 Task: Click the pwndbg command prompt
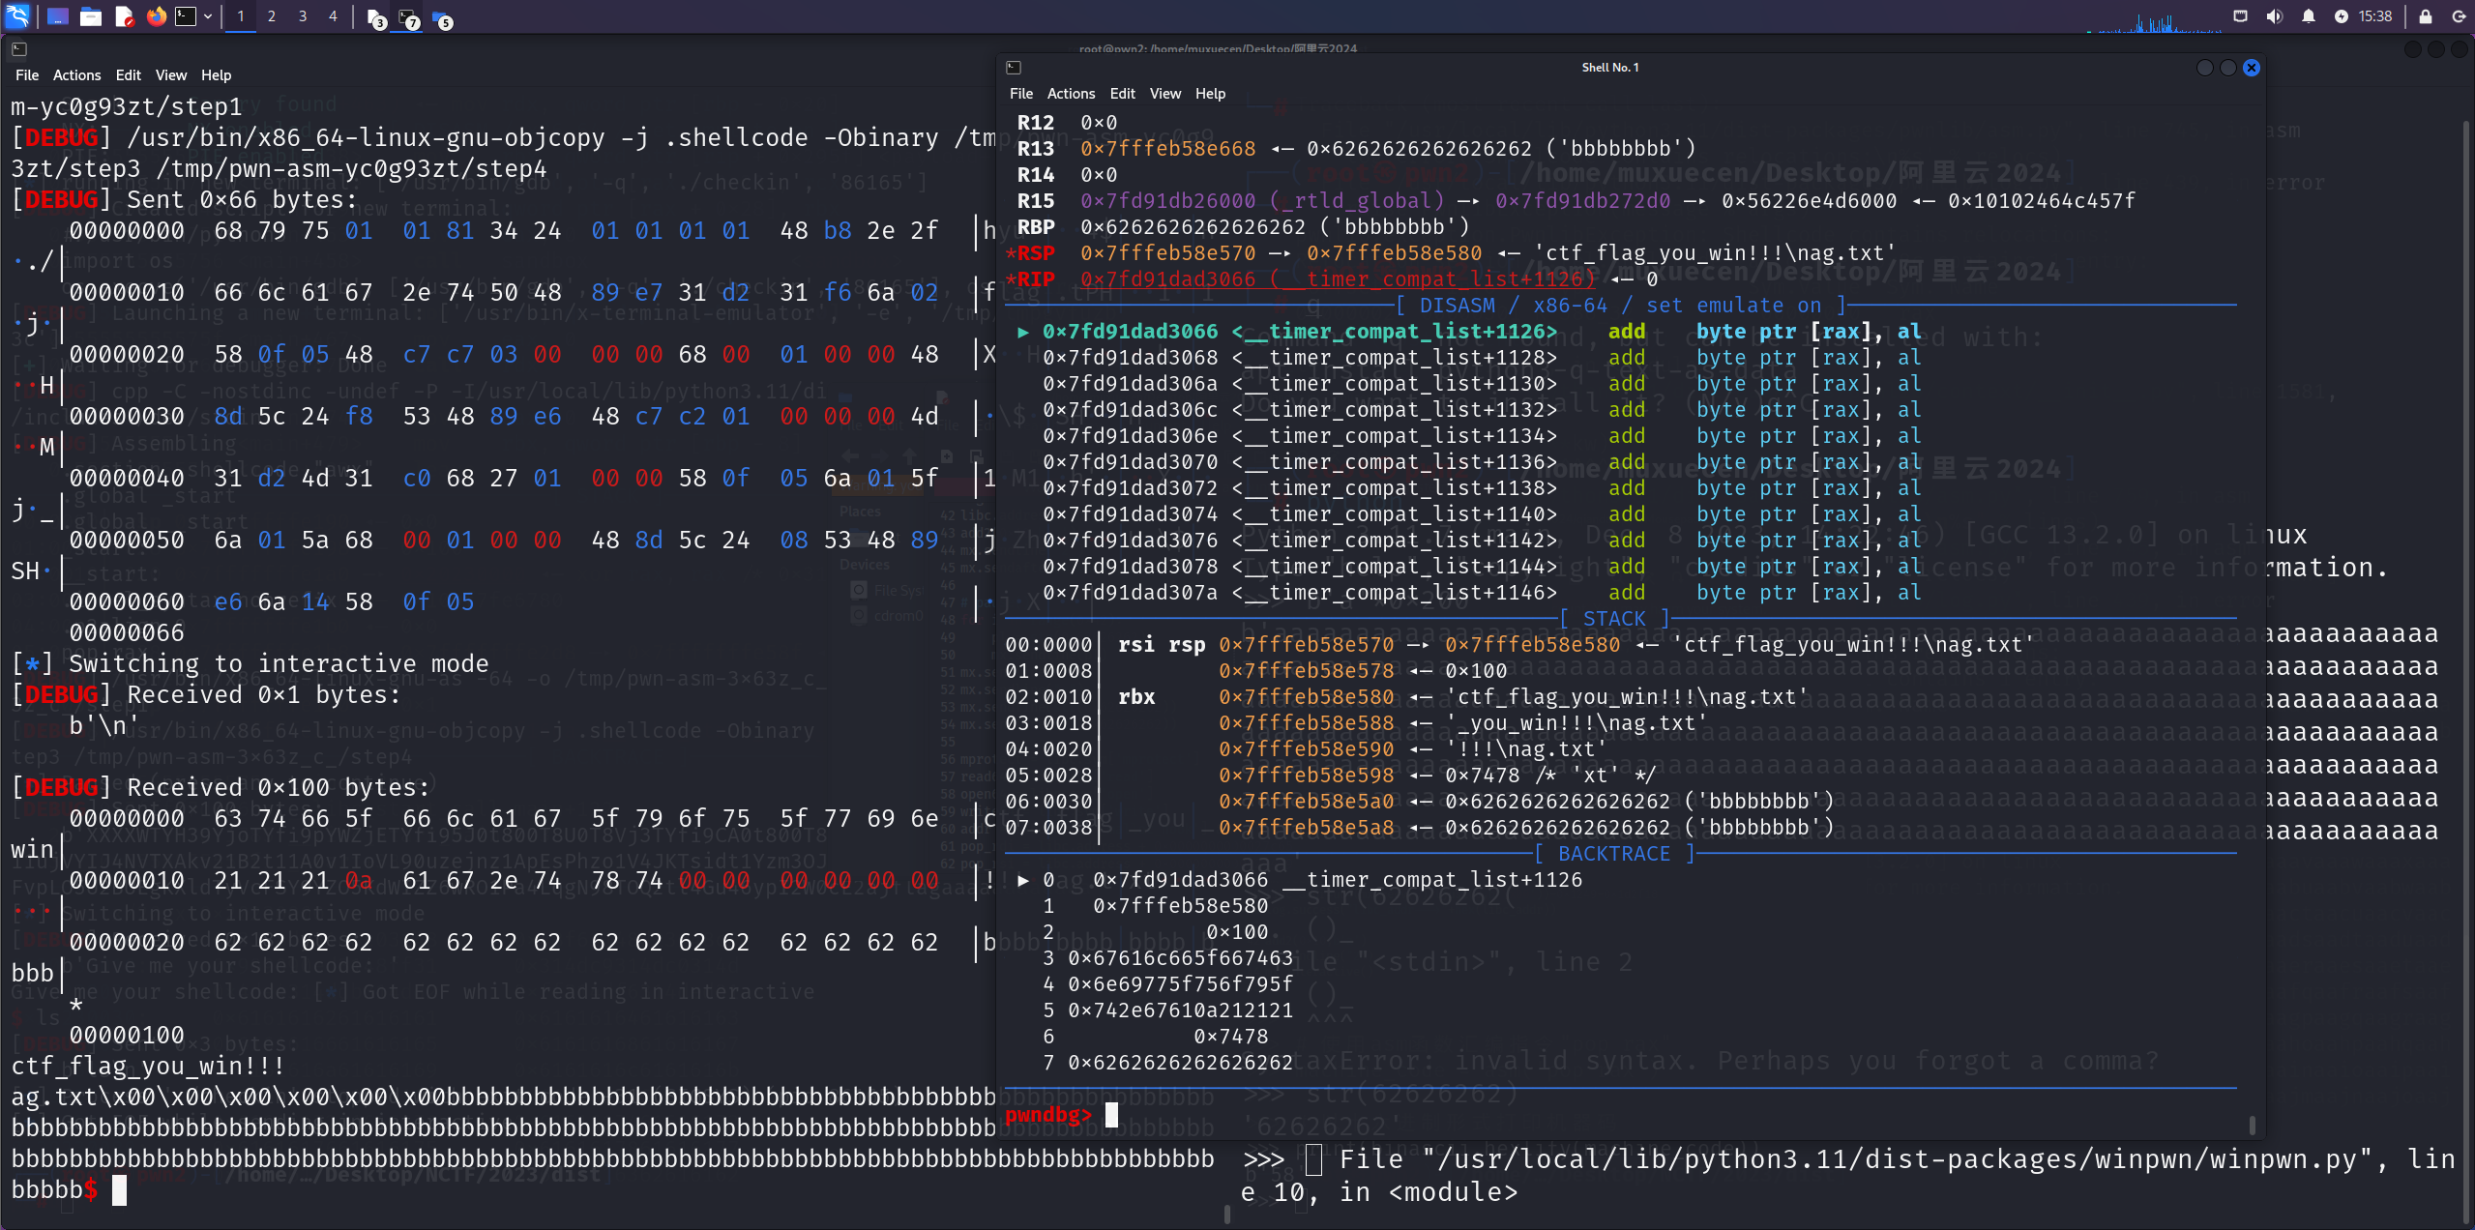pos(1047,1114)
